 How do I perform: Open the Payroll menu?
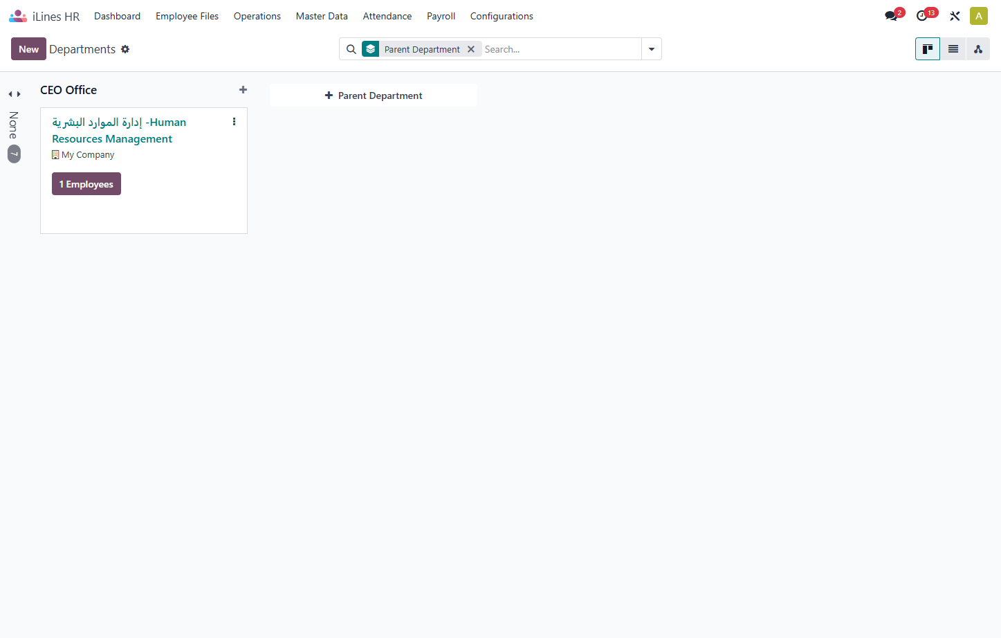(x=441, y=16)
